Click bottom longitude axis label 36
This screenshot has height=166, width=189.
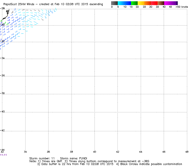(x=48, y=152)
